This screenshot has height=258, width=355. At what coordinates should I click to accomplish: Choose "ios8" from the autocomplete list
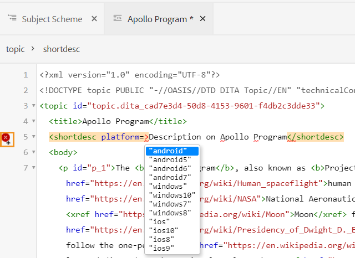pos(172,239)
